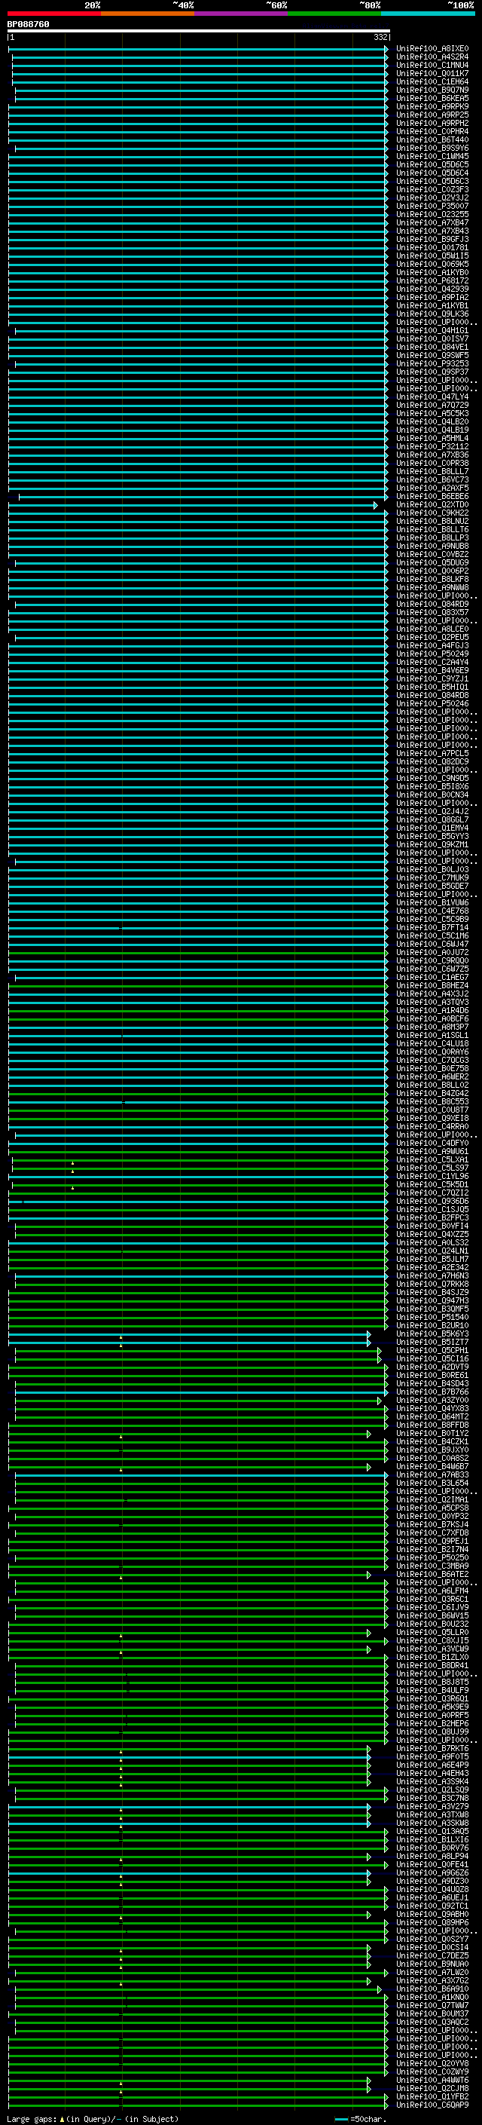Click the red 20% identity legend segment
The image size is (482, 2125).
53,14
